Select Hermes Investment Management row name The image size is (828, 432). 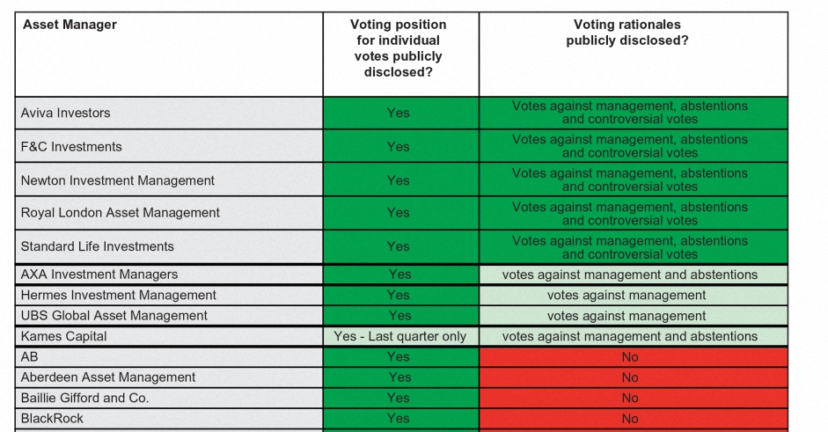tap(169, 296)
